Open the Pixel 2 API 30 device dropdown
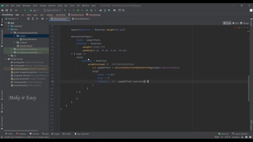The height and width of the screenshot is (142, 253). [x=52, y=10]
